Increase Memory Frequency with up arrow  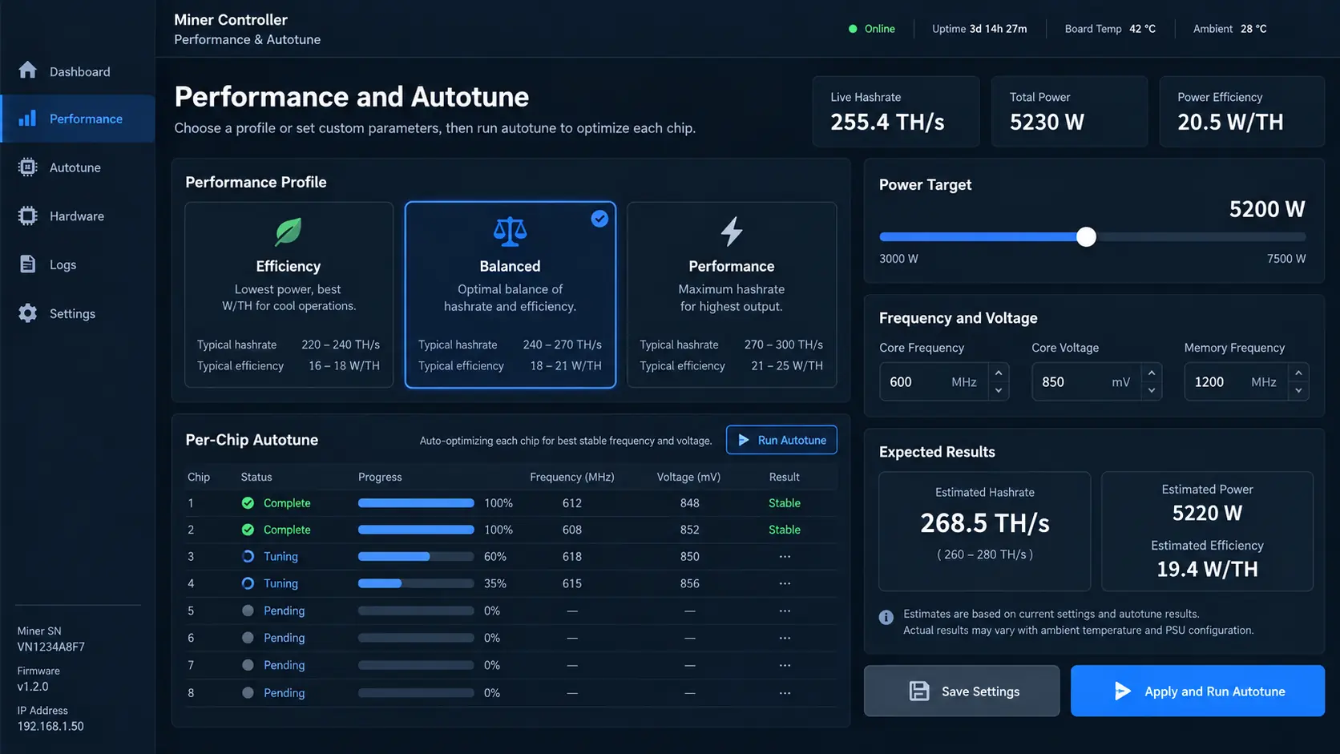pyautogui.click(x=1298, y=373)
